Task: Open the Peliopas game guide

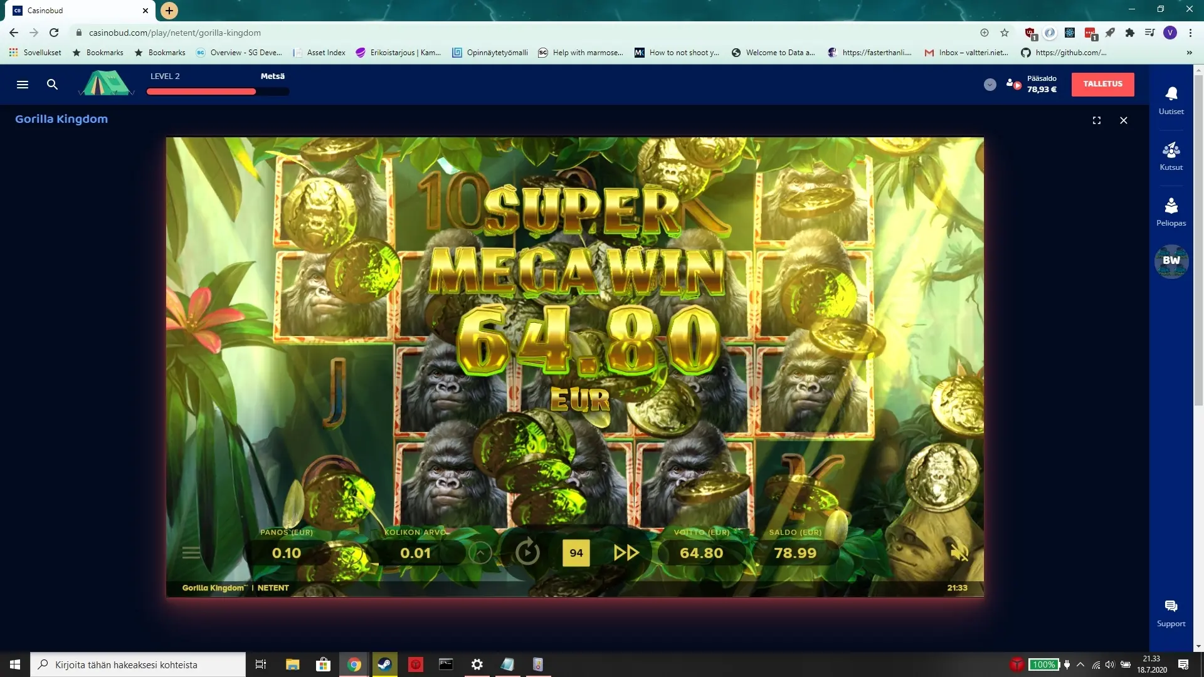Action: [1171, 206]
